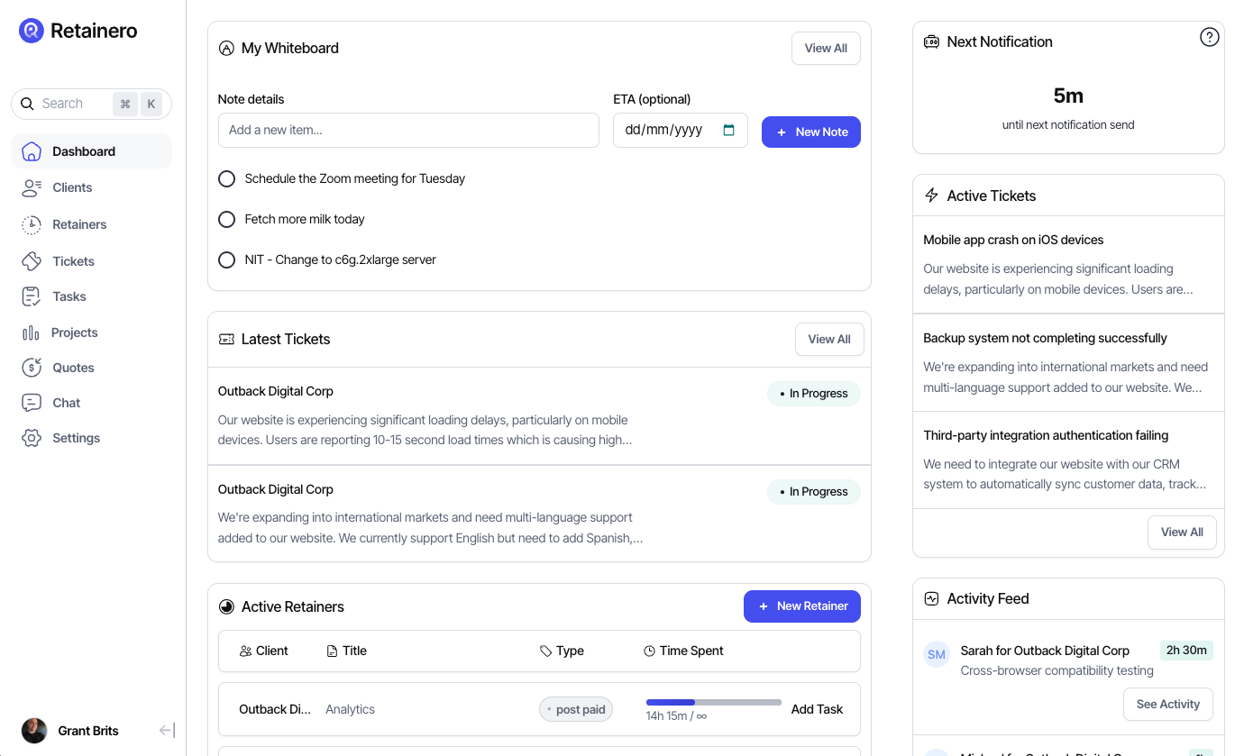Focus the 'Add a new item...' note field
1244x756 pixels.
point(408,130)
